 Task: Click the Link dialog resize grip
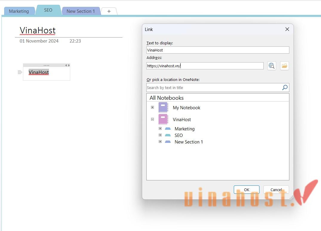click(x=291, y=197)
